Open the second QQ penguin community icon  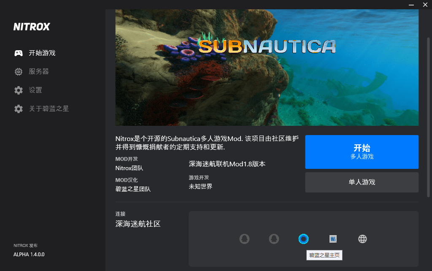pyautogui.click(x=274, y=239)
